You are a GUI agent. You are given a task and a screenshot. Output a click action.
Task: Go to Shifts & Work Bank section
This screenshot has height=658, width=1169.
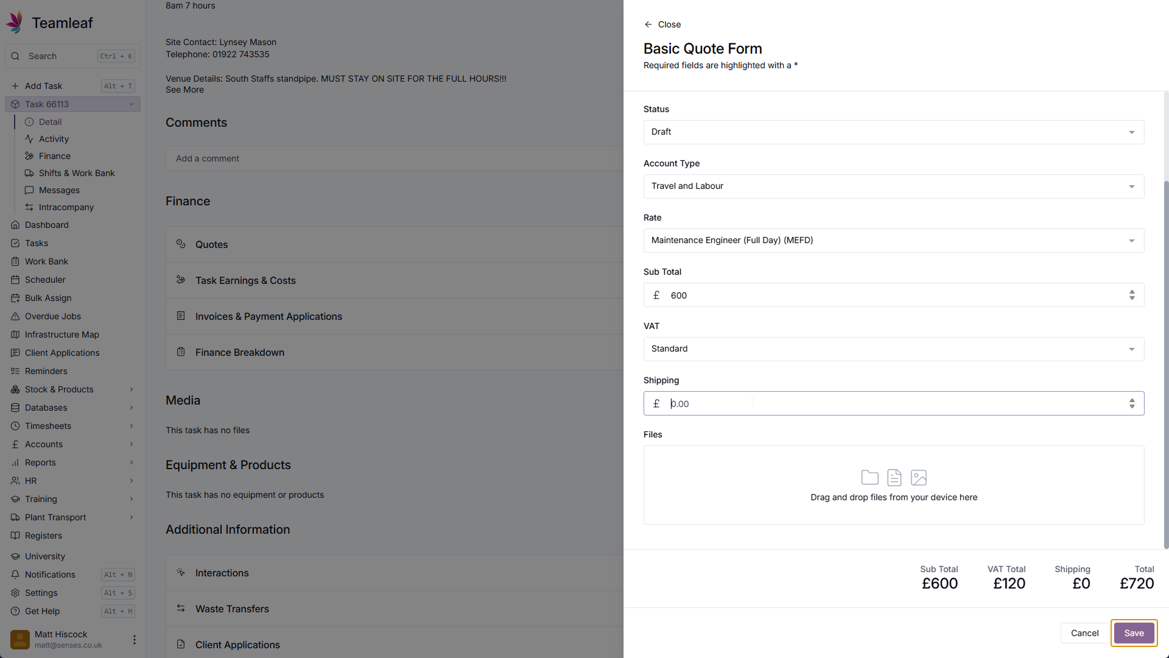(x=76, y=173)
